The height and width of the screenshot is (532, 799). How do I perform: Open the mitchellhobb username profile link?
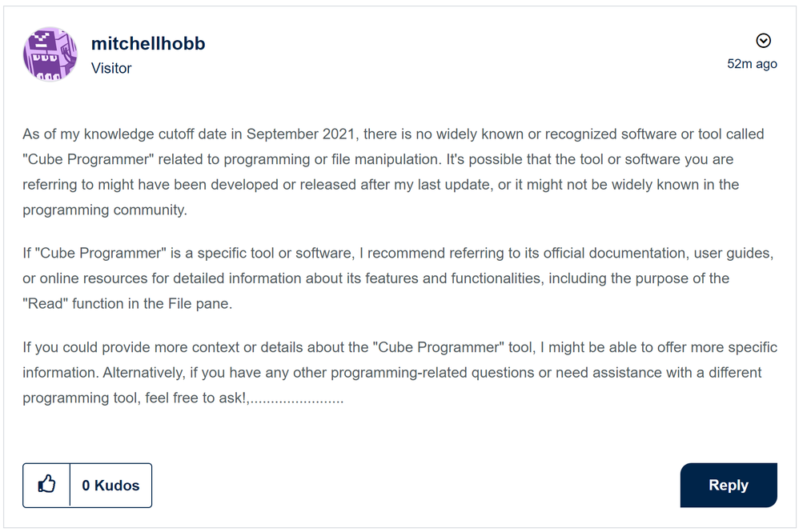pyautogui.click(x=148, y=44)
